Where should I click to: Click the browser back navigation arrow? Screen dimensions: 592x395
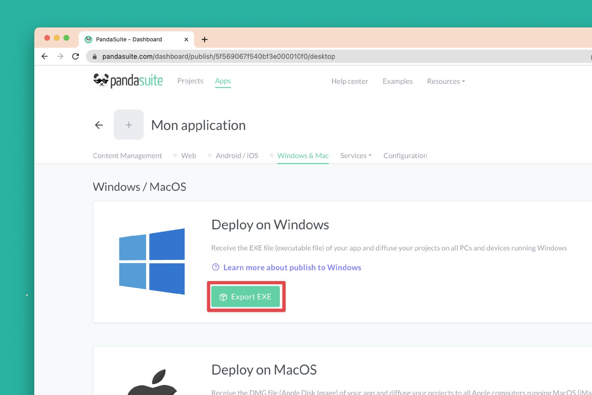(45, 56)
